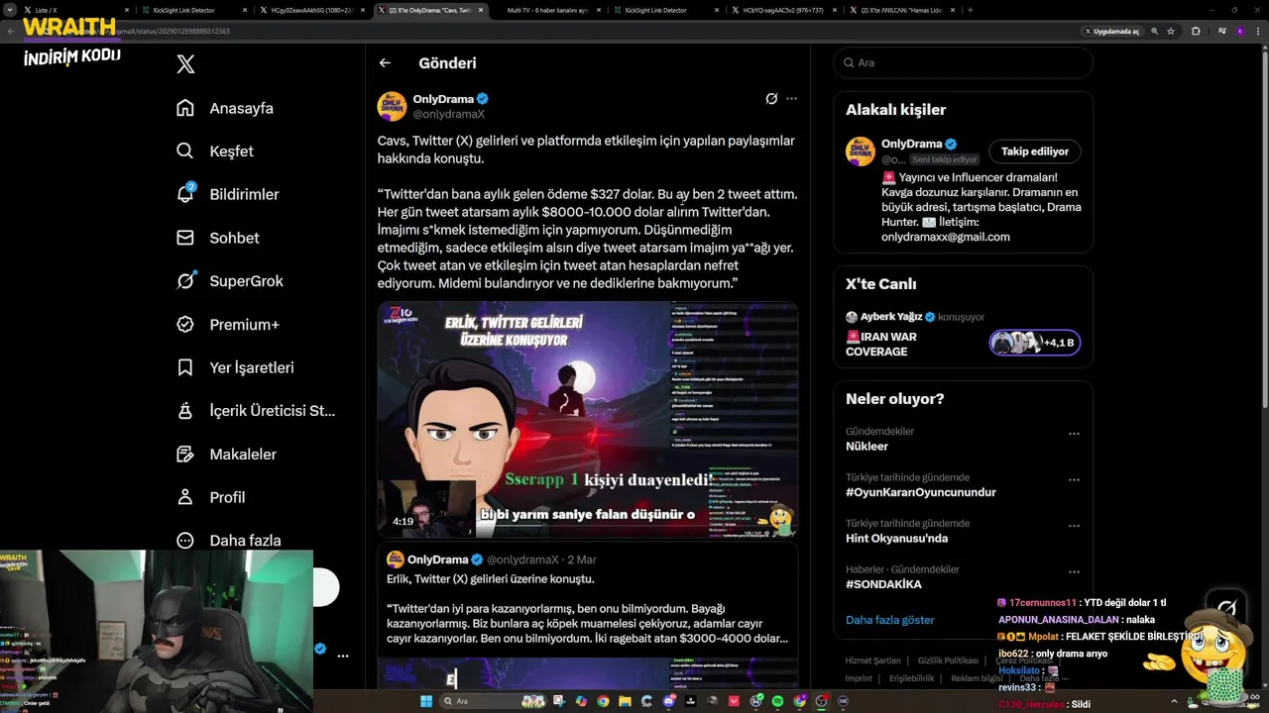Open Bildirimler bell icon
The width and height of the screenshot is (1269, 713).
(x=185, y=194)
